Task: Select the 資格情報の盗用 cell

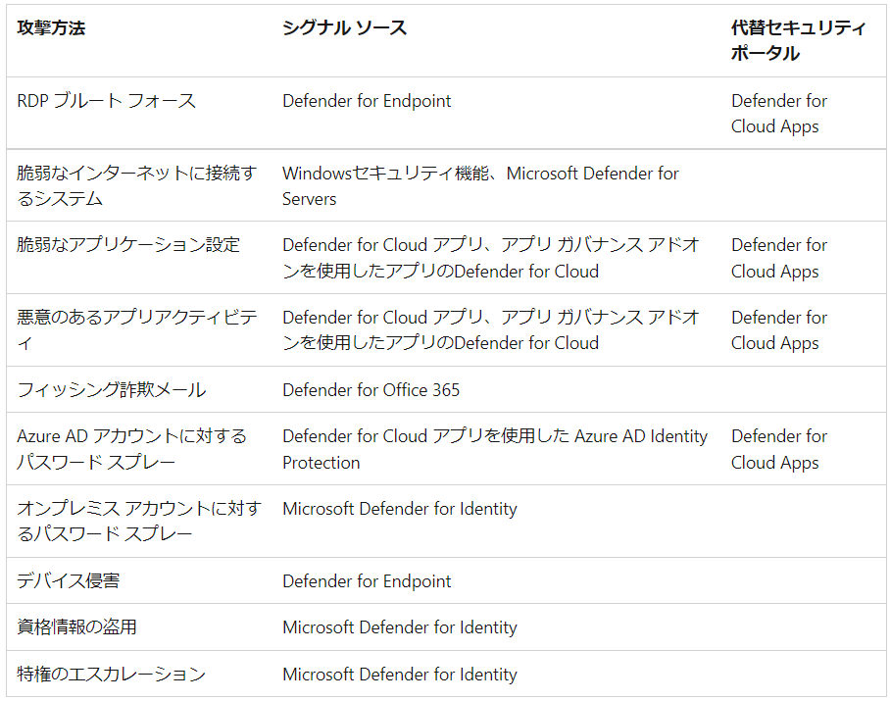Action: [76, 627]
